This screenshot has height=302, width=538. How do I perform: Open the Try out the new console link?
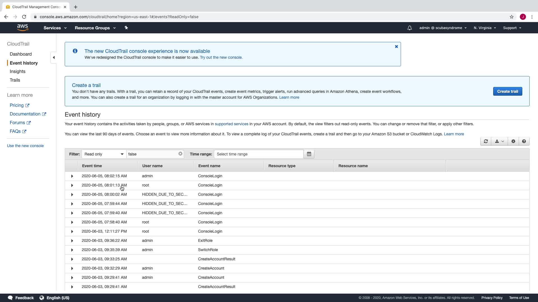221,57
